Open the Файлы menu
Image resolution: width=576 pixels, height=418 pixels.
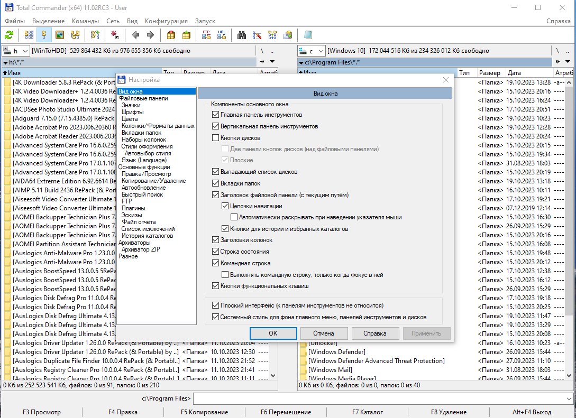click(x=15, y=21)
